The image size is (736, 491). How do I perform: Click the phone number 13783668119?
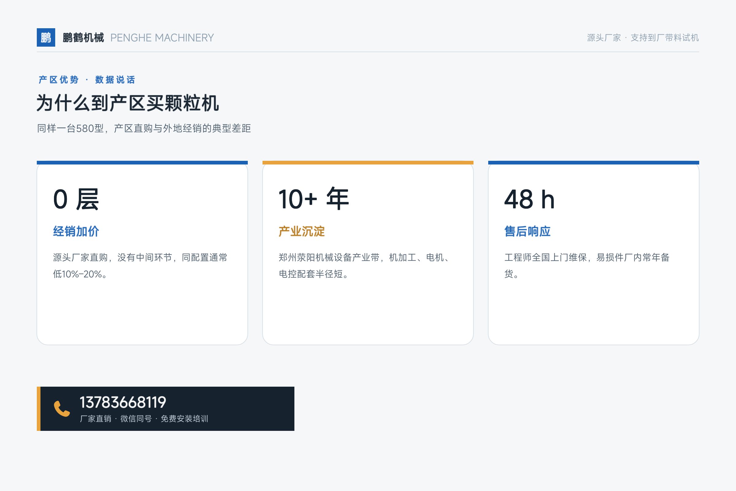[x=123, y=402]
